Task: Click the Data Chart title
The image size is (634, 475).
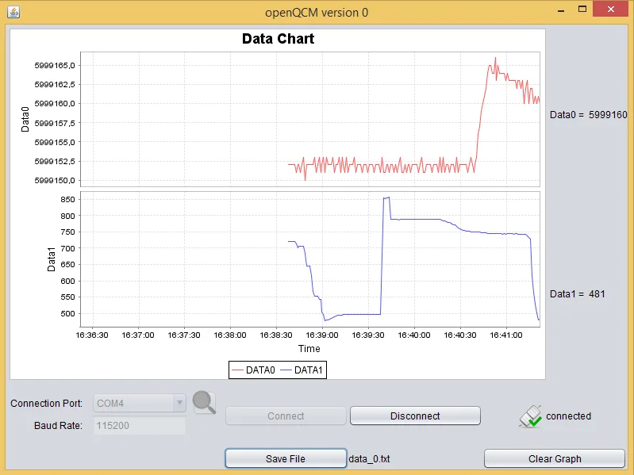Action: click(279, 39)
